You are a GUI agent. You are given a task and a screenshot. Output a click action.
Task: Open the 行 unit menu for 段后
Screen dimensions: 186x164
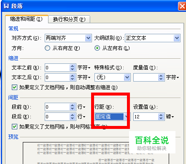pos(81,117)
